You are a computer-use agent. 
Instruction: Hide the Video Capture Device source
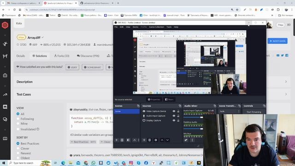click(174, 111)
